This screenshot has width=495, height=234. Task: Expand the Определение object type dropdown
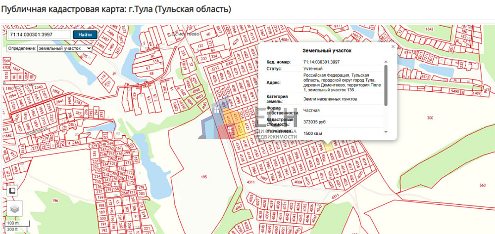click(64, 48)
